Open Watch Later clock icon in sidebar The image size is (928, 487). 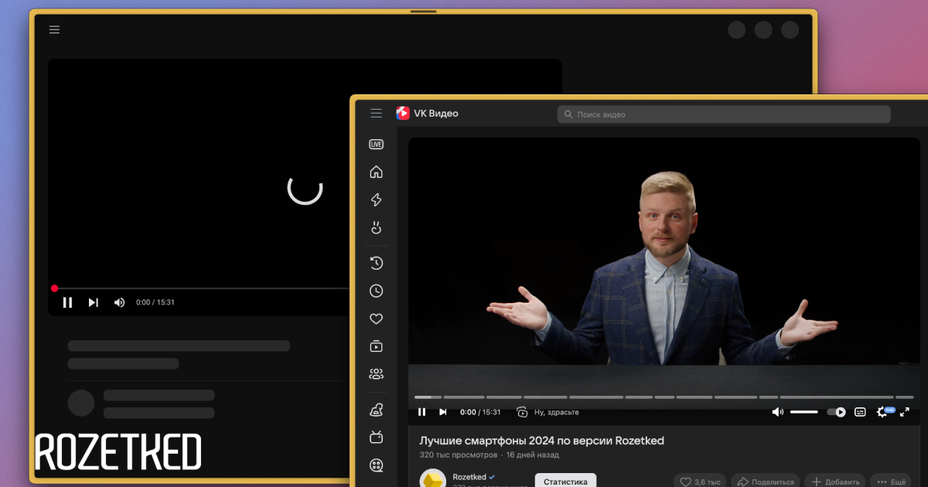377,291
